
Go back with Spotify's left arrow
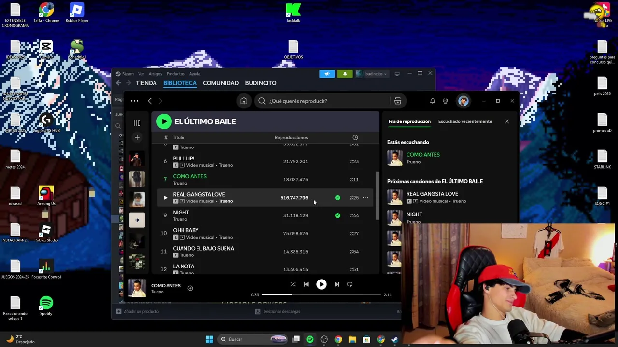point(150,101)
